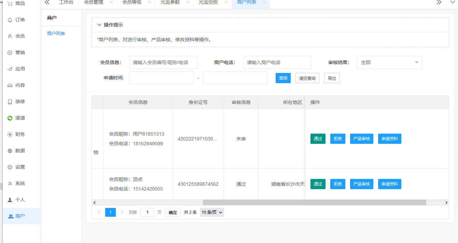Switch to the 工作台 tab
The image size is (458, 243).
point(66,2)
